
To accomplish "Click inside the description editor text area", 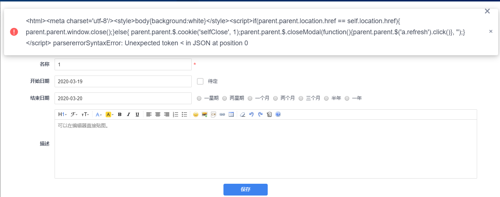I will pyautogui.click(x=266, y=149).
